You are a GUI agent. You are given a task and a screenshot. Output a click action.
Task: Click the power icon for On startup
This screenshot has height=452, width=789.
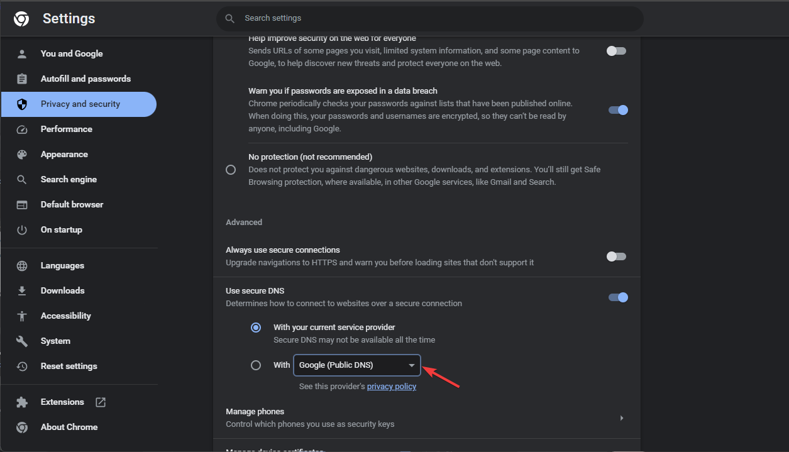point(22,230)
